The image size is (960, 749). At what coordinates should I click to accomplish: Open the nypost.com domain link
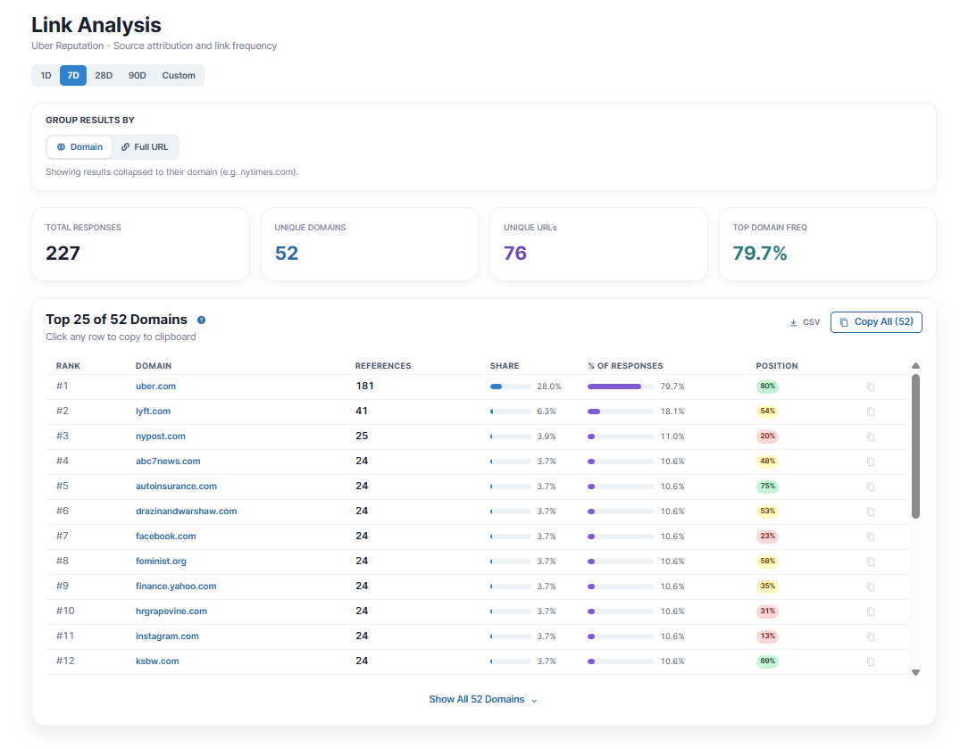[x=161, y=437]
